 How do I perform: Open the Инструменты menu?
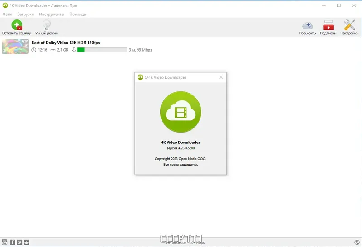pos(52,14)
